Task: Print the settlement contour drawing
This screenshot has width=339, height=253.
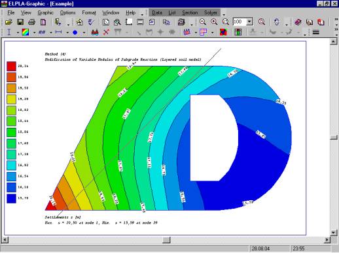Action: click(x=31, y=22)
